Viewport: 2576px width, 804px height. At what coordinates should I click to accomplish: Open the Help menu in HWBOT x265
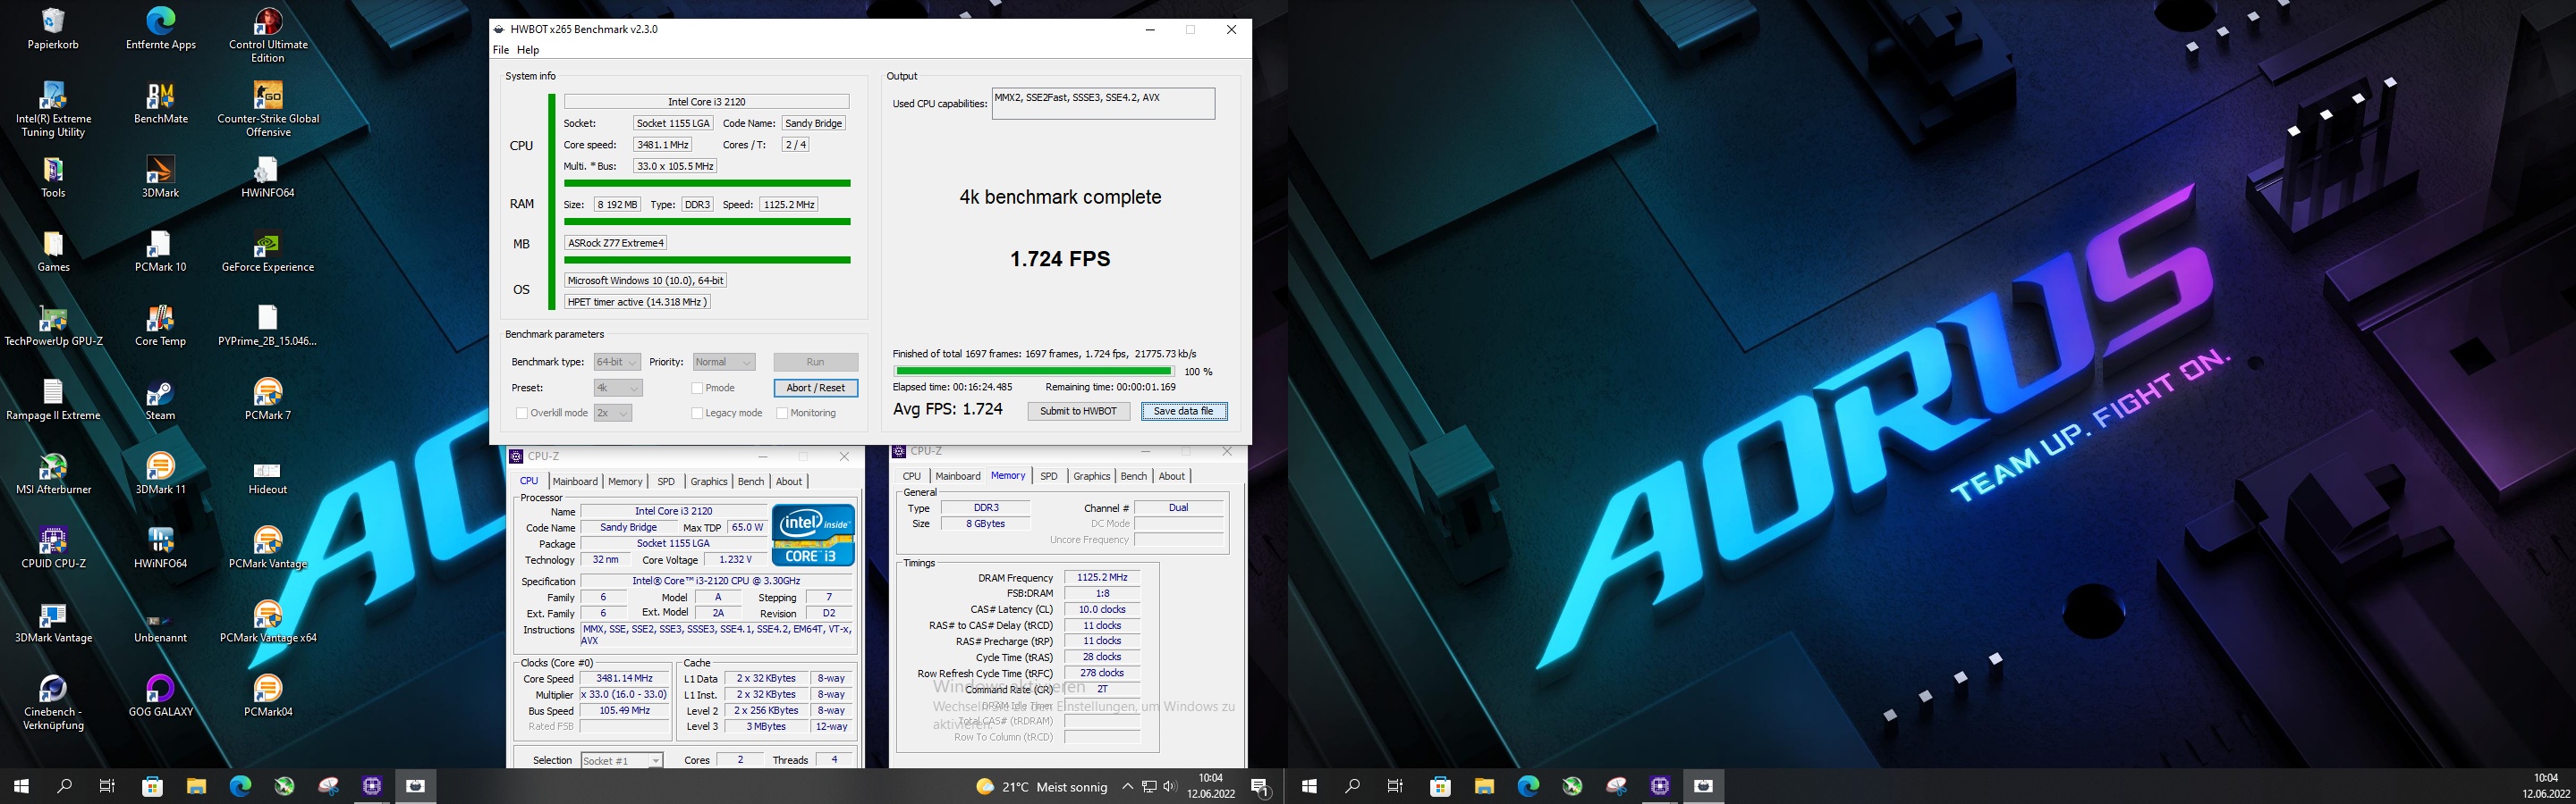click(x=528, y=50)
